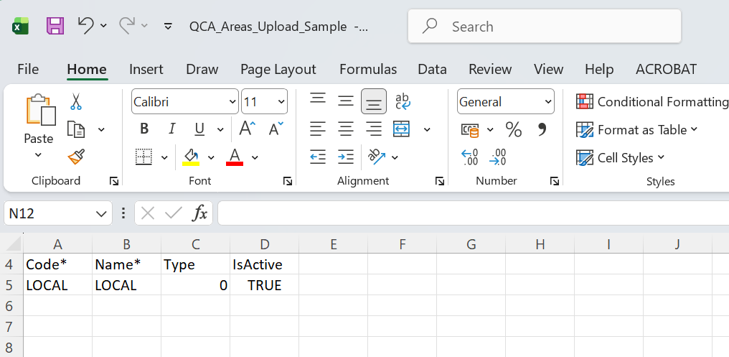Open the Name Box dropdown arrow
729x357 pixels.
coord(100,213)
